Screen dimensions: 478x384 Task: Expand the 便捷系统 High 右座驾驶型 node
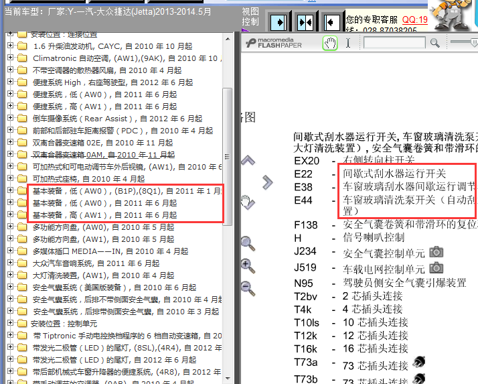point(10,82)
